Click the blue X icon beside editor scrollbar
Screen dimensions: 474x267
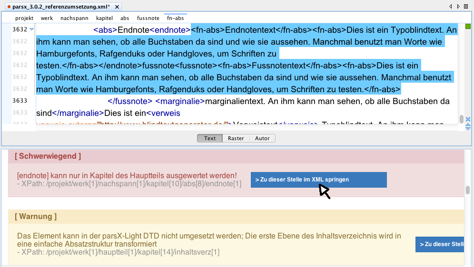[468, 119]
